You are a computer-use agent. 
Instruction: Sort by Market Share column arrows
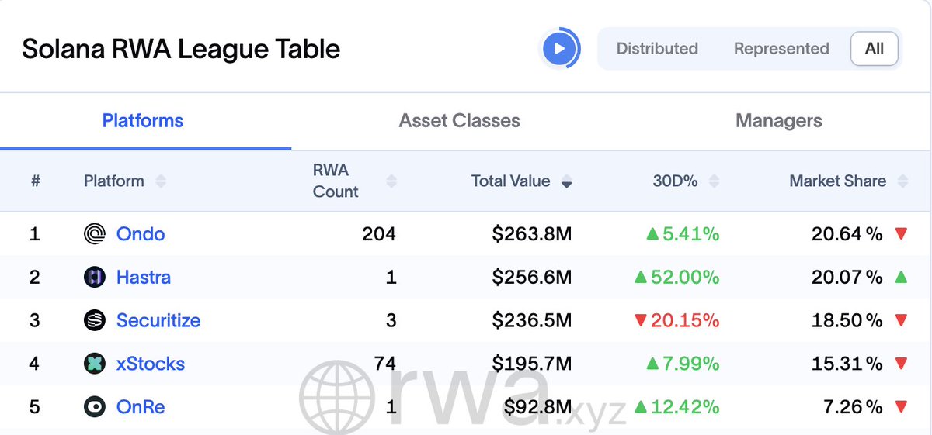[902, 181]
